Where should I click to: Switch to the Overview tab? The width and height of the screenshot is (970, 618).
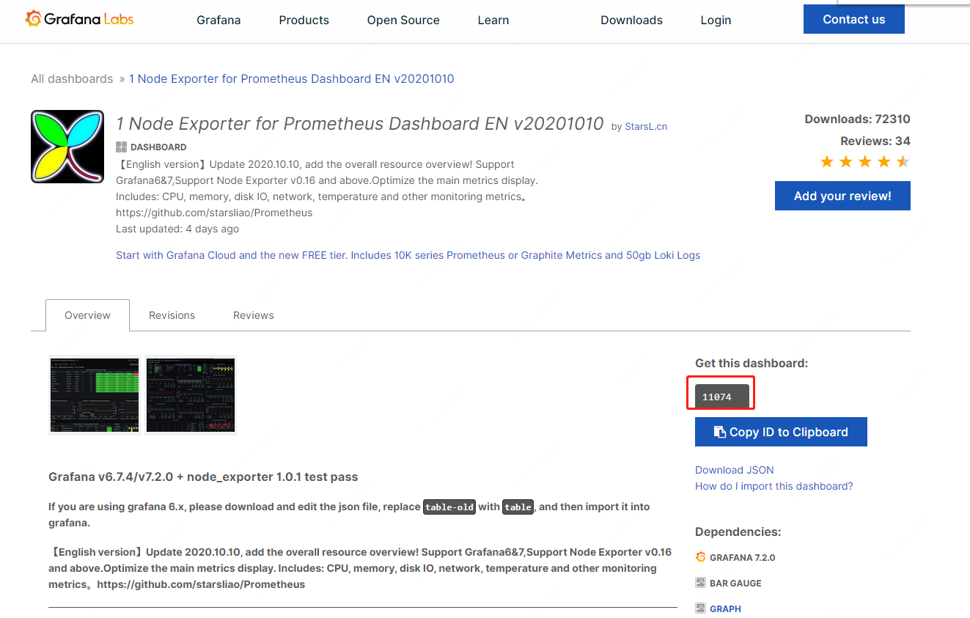[x=87, y=315]
